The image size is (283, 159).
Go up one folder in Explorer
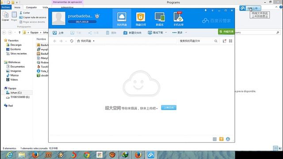(x=19, y=32)
